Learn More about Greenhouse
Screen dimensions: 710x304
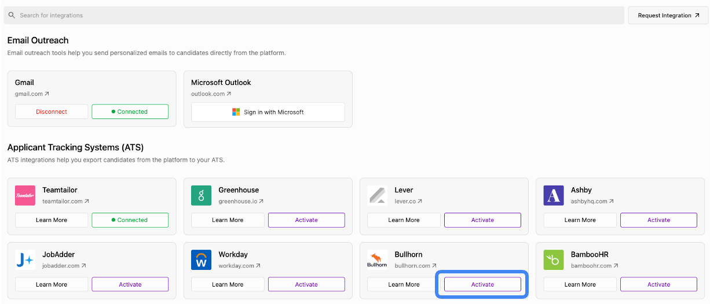click(x=228, y=220)
